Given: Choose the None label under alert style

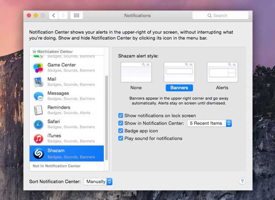Looking at the screenshot, I should tap(136, 88).
